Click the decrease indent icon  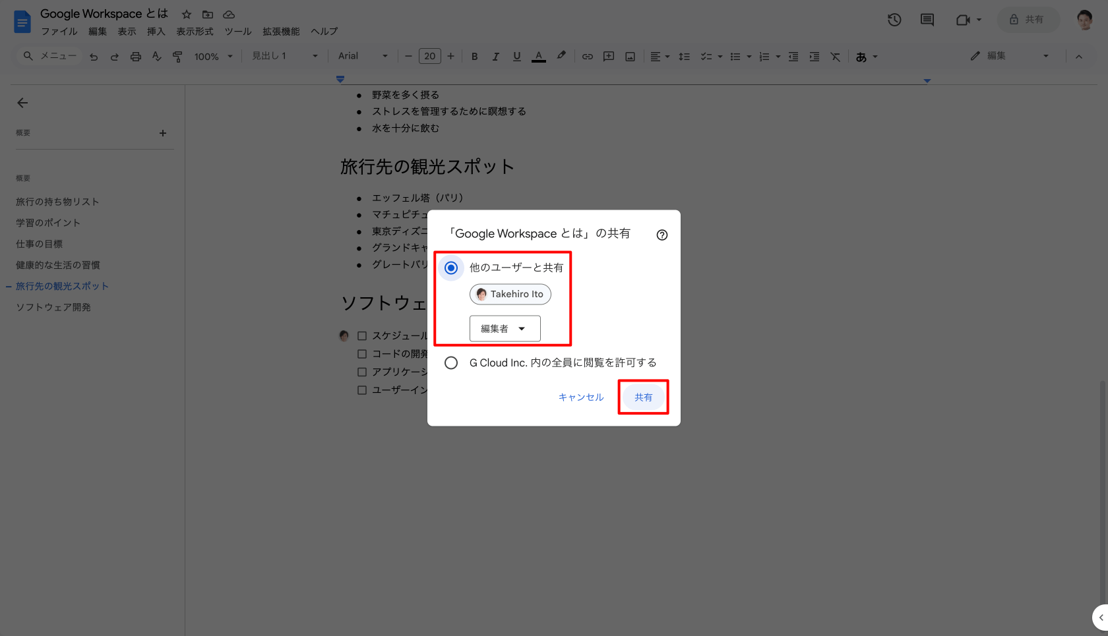[x=793, y=57]
